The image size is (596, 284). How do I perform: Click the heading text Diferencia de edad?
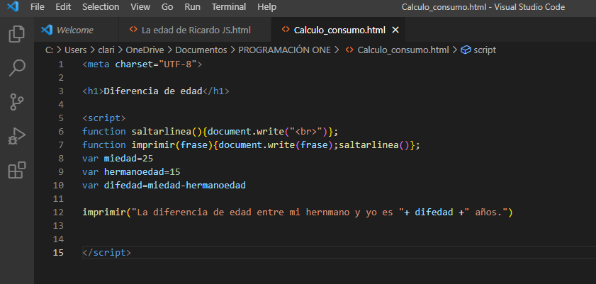coord(153,91)
